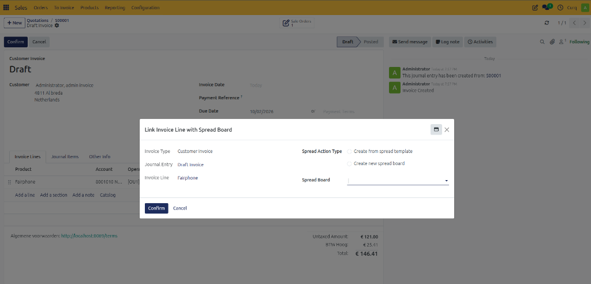Select Create new spread board option

coord(349,164)
